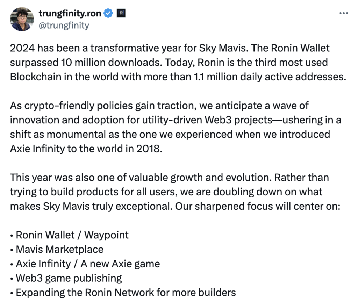Open the @trungfinity handle link
The height and width of the screenshot is (302, 358).
click(64, 25)
